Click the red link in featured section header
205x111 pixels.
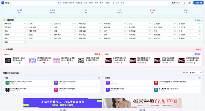point(198,50)
